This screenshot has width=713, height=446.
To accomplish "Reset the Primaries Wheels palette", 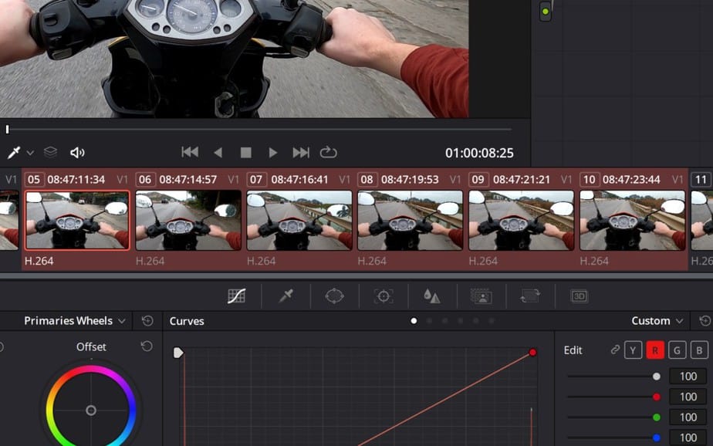I will [x=147, y=321].
